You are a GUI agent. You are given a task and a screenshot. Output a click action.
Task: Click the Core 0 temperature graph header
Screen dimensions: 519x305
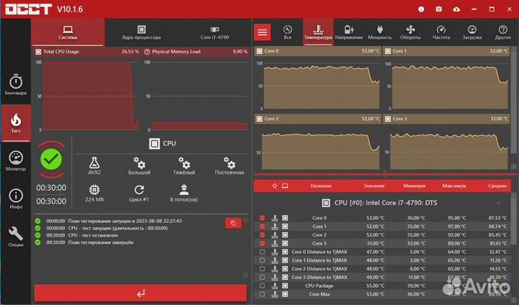click(x=317, y=51)
